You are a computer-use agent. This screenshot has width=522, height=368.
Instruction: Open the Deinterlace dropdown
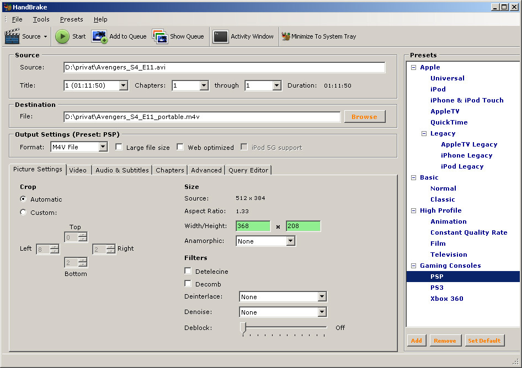[x=322, y=296]
